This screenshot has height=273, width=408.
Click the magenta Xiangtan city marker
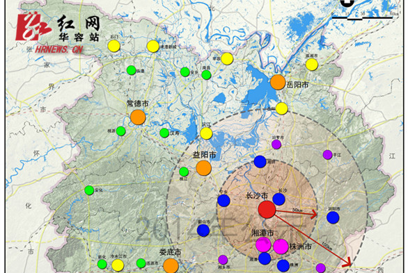tap(263, 245)
